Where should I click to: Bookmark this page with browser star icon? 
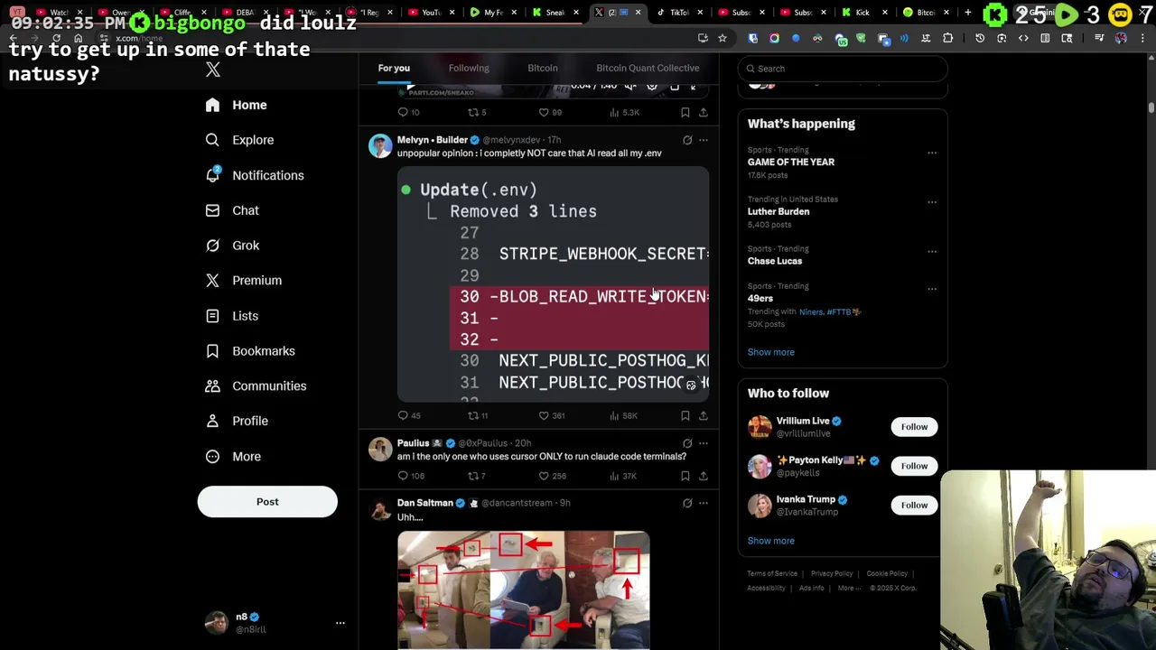(x=722, y=38)
